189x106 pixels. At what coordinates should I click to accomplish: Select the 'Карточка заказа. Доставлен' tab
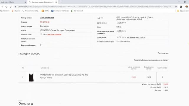click(43, 2)
